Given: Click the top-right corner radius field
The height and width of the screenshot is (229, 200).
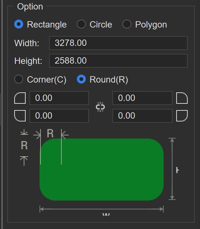Looking at the screenshot, I should click(142, 98).
